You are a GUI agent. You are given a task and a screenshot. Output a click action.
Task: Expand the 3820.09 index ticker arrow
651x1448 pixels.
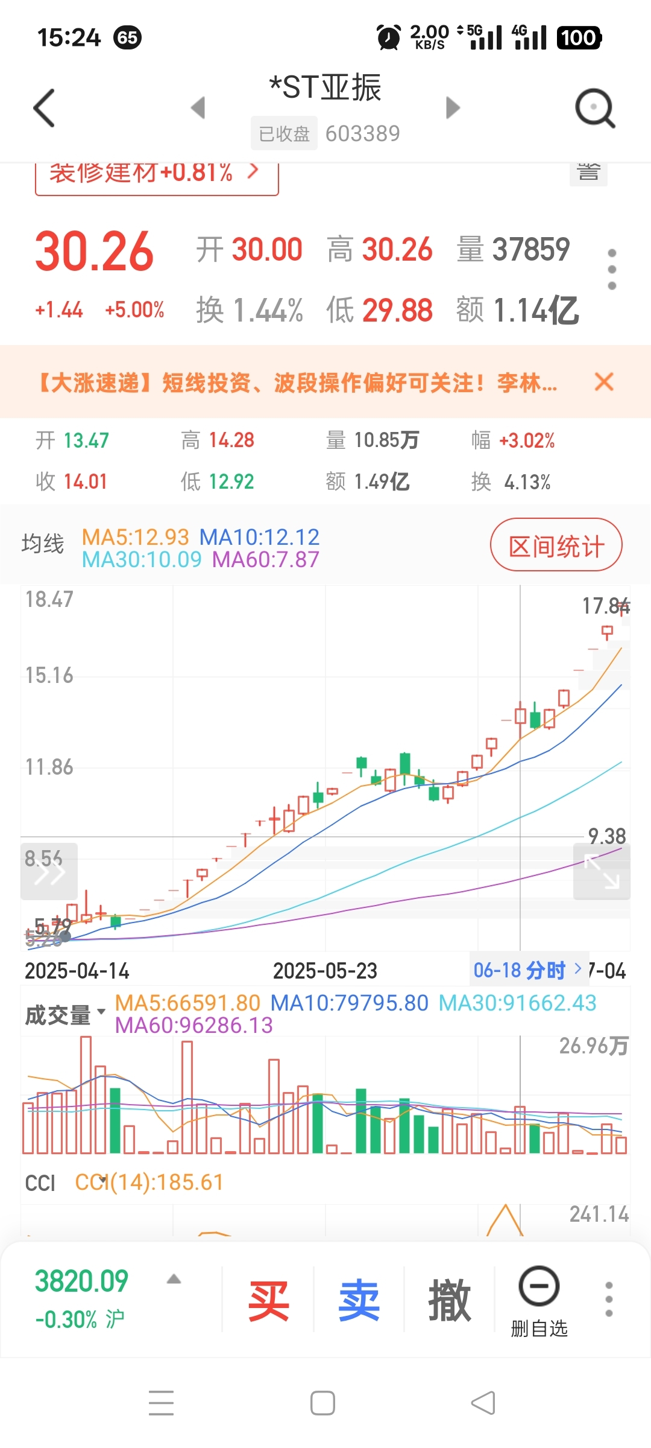coord(174,1279)
